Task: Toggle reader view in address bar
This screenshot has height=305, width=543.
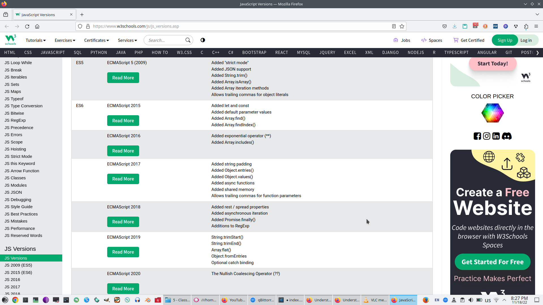Action: (x=394, y=26)
